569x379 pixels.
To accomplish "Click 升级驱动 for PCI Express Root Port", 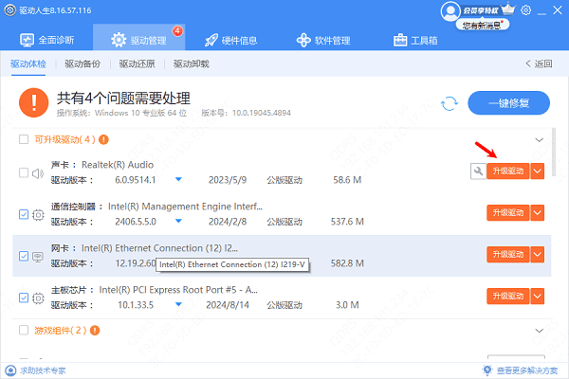I will 508,297.
